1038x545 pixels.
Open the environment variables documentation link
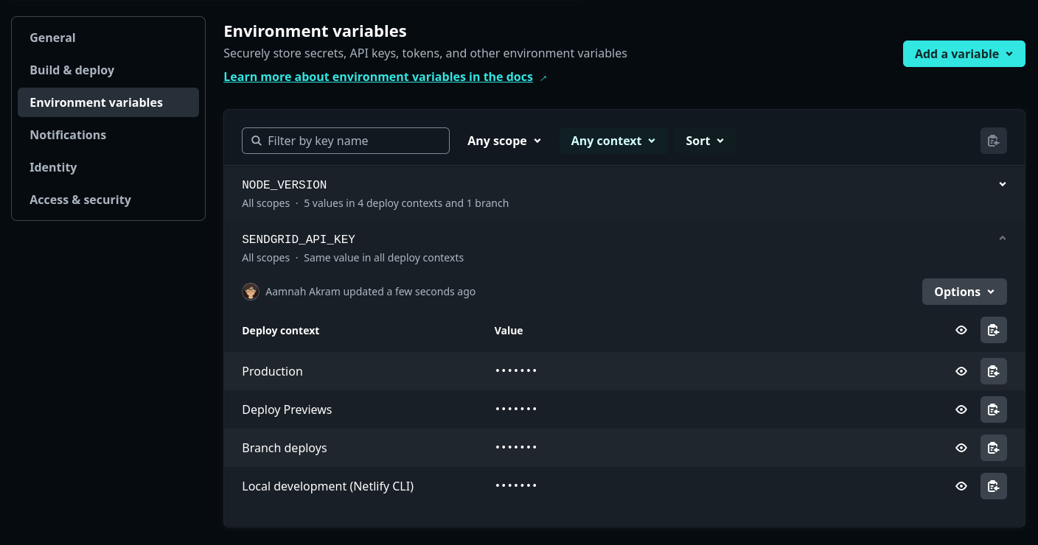pyautogui.click(x=378, y=77)
